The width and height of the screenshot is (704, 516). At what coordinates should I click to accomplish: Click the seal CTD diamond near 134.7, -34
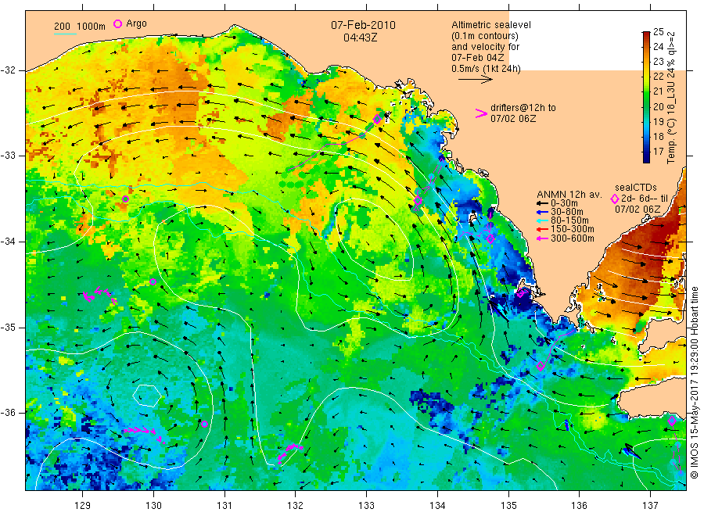click(490, 238)
